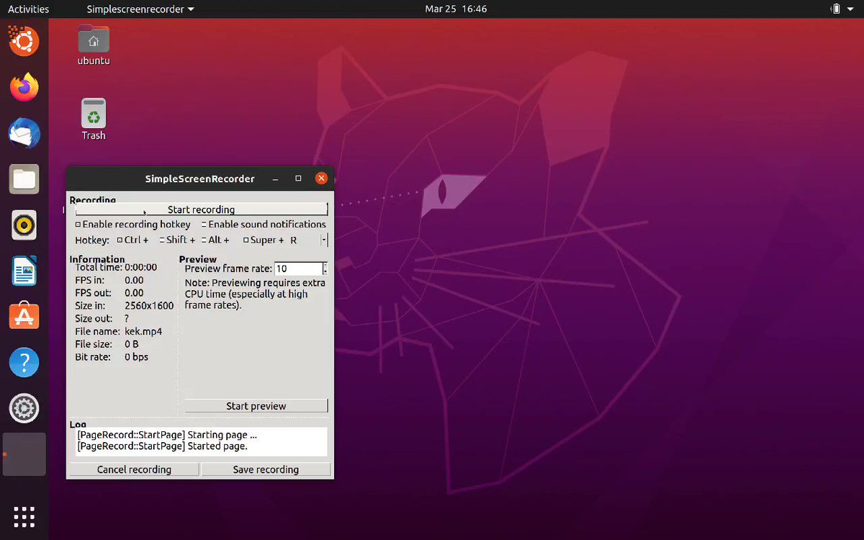Open the Activities overview
864x540 pixels.
pyautogui.click(x=29, y=9)
